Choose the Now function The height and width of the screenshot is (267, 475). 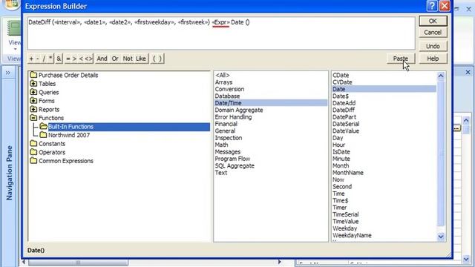pos(338,179)
